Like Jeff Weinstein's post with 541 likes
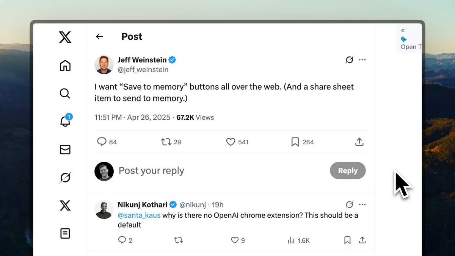Screen dimensions: 455x256 [231, 142]
